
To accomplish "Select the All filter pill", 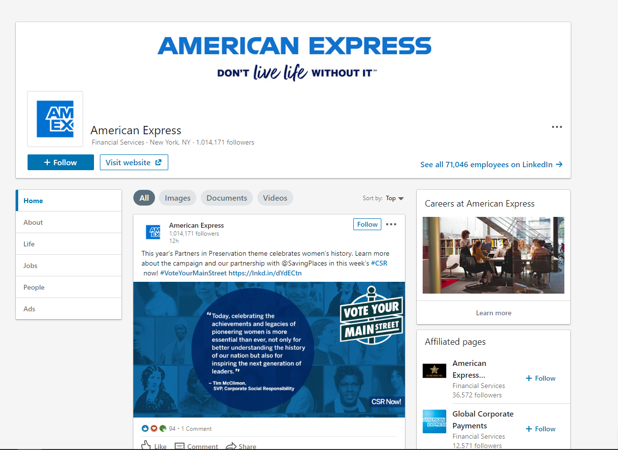I will pyautogui.click(x=144, y=198).
